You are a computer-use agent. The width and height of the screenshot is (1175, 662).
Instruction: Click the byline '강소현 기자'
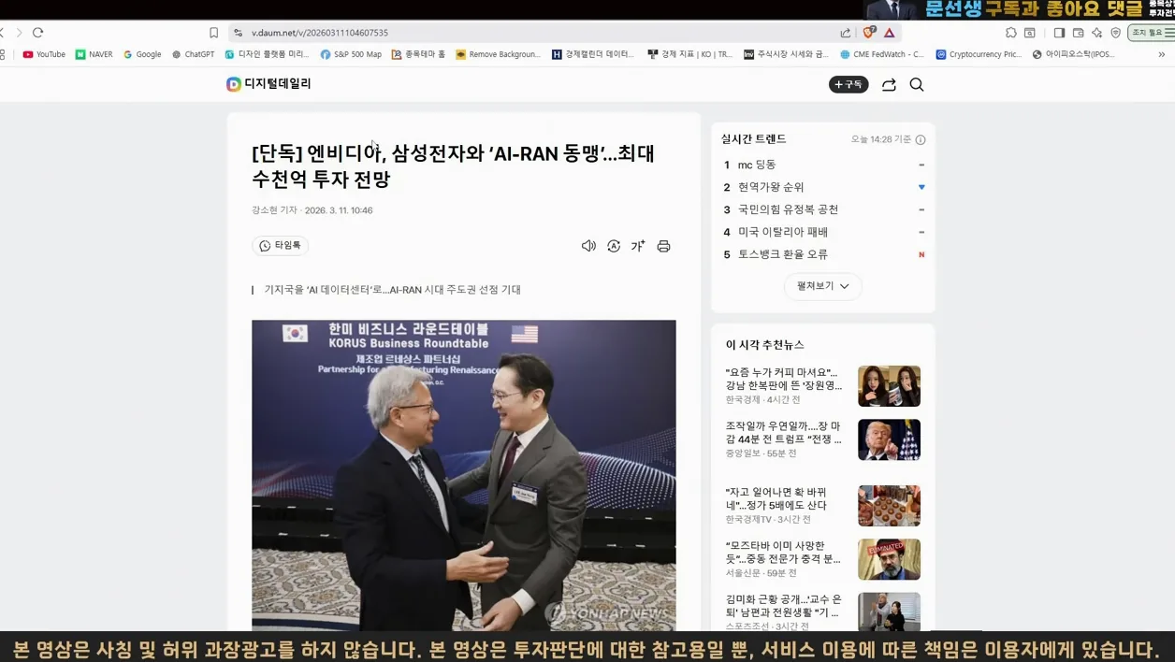(x=274, y=210)
